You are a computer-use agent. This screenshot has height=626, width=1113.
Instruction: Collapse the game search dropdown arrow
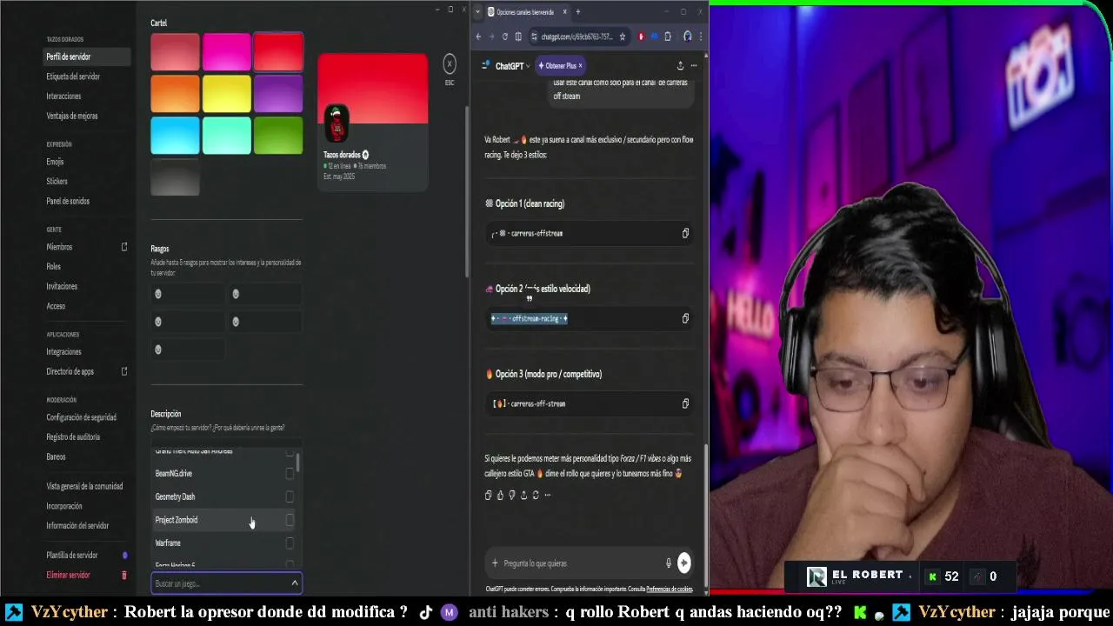point(295,583)
